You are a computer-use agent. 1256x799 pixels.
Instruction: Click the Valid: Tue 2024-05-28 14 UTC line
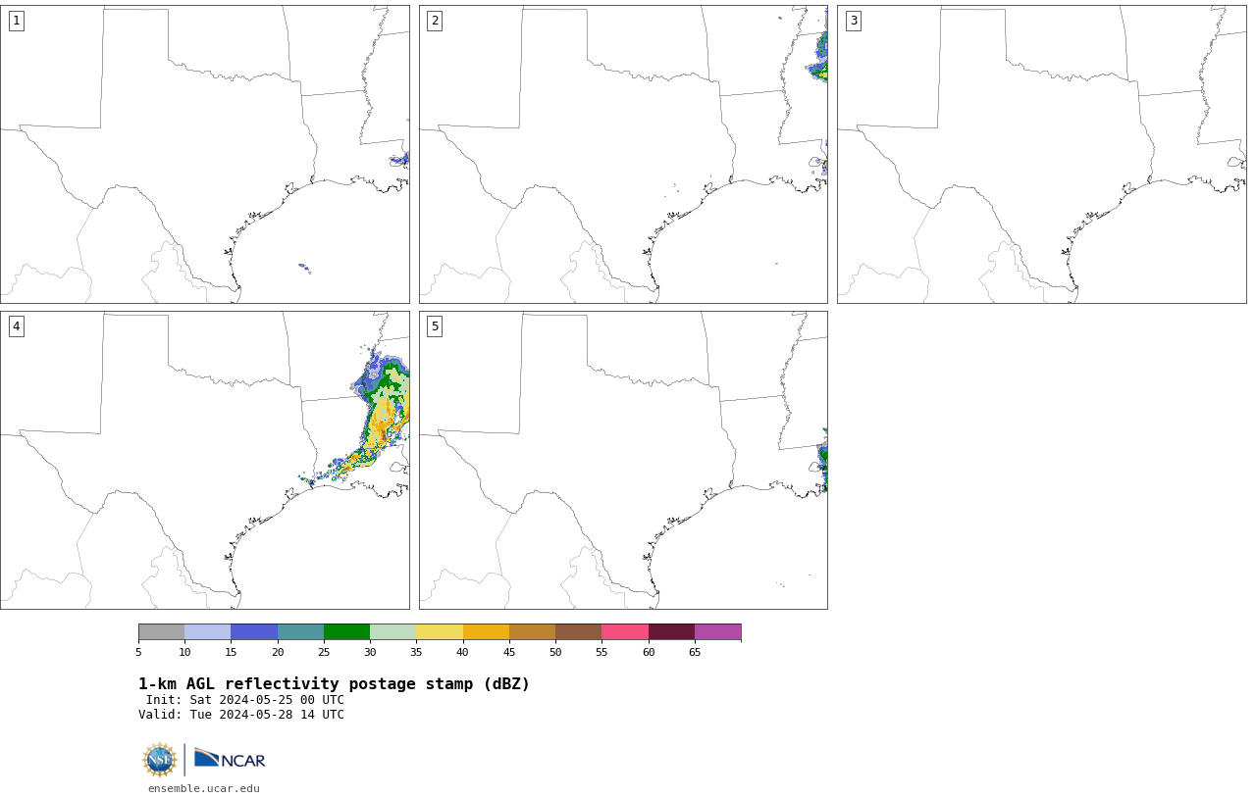(241, 715)
